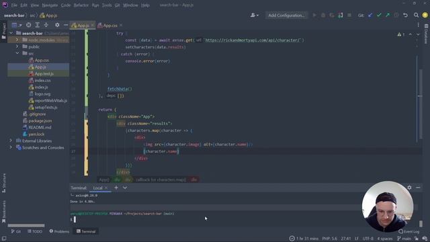Hide the Project panel with minus icon

[x=66, y=25]
